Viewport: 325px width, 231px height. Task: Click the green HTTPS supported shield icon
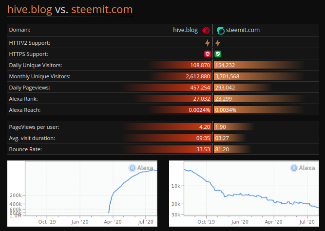(x=218, y=54)
